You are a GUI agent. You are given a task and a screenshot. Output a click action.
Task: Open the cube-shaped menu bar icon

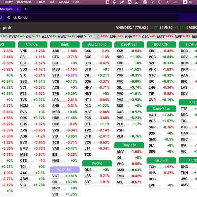[115, 2]
